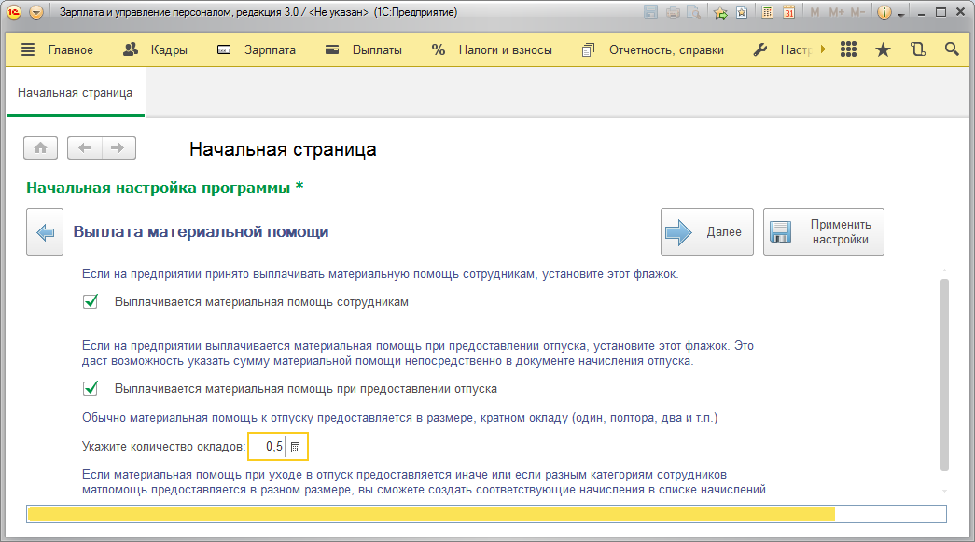Click the M+ memory add button

(836, 12)
